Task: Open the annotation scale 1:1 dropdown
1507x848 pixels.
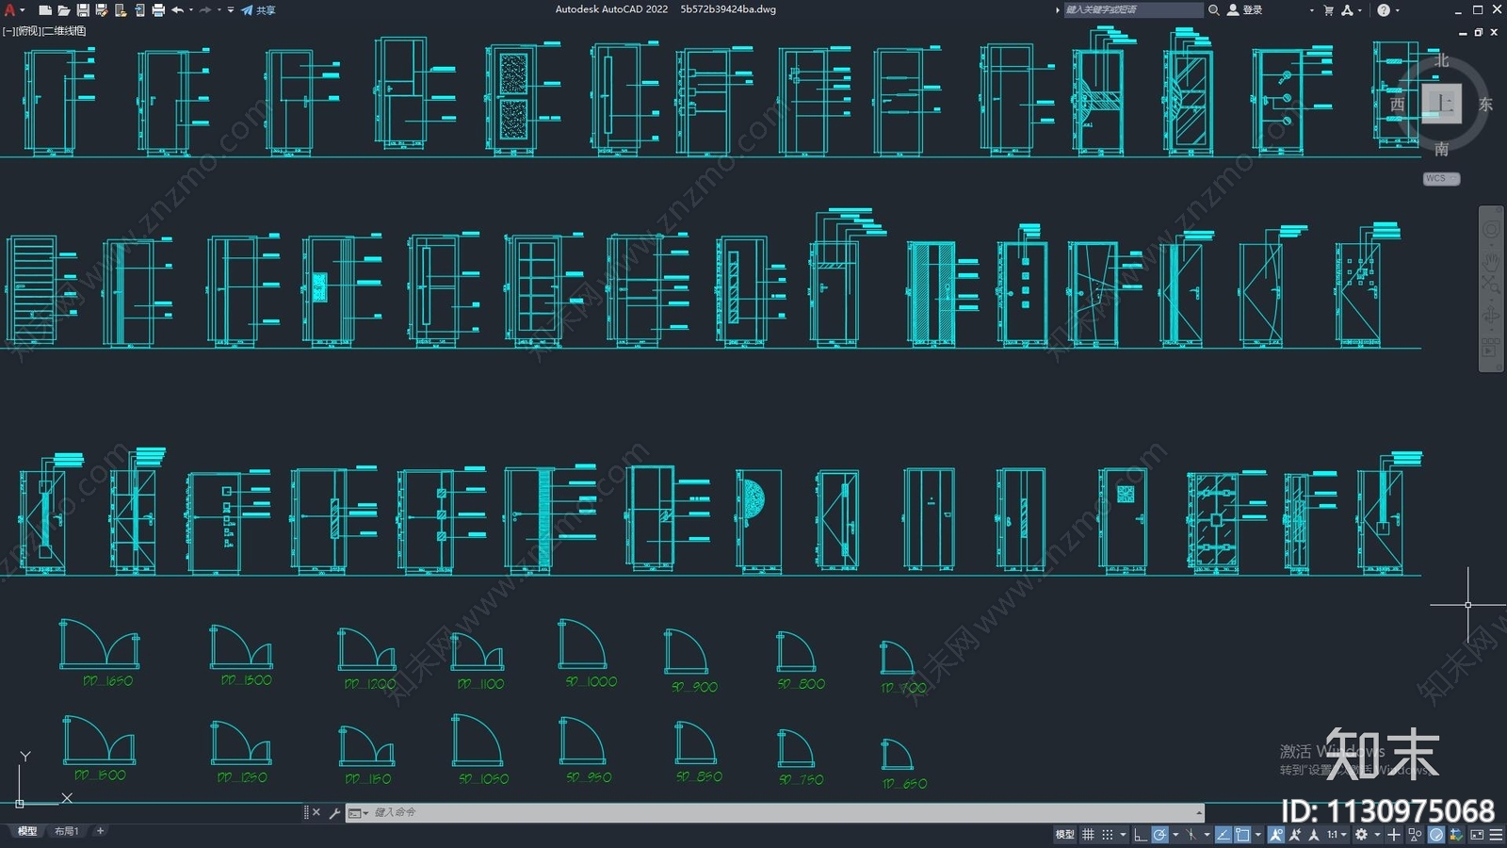Action: click(1336, 835)
